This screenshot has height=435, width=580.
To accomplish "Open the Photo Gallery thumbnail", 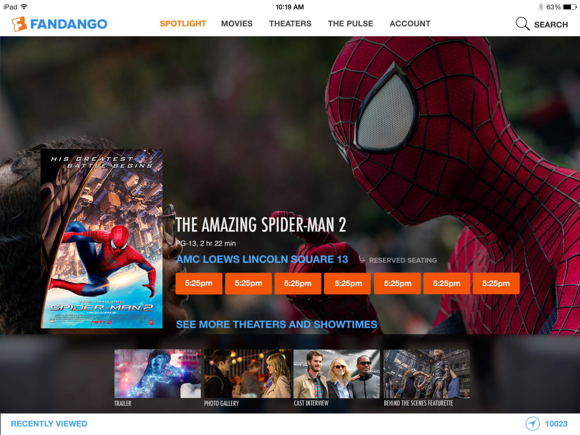I will 247,373.
